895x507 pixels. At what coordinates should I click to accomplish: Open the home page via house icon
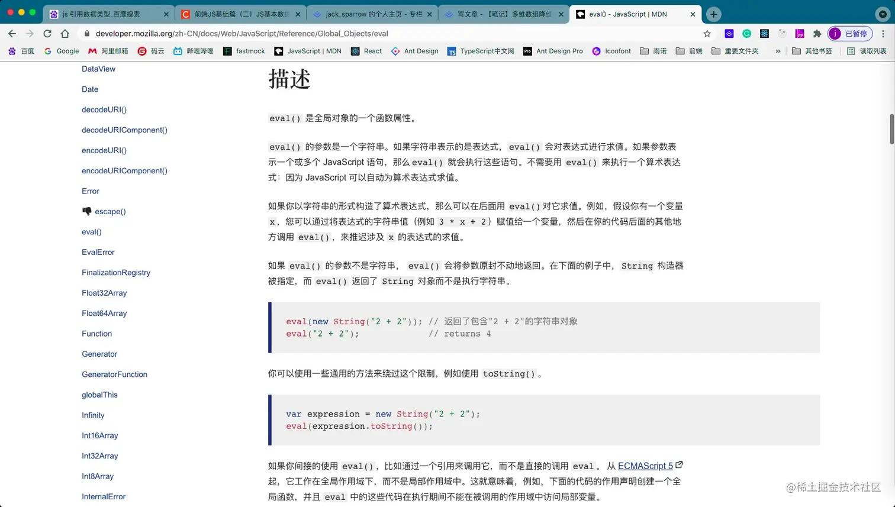[65, 34]
